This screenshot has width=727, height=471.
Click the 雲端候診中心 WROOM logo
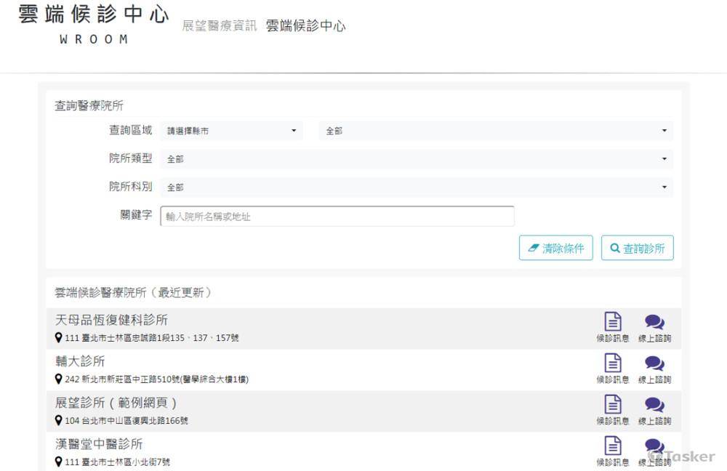click(94, 23)
